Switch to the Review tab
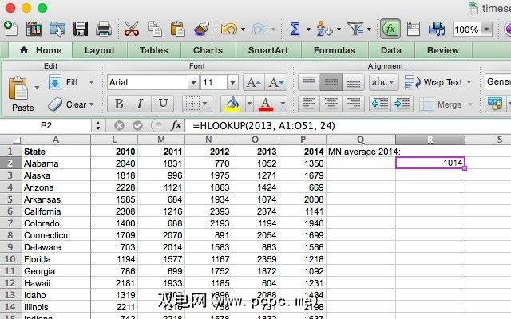Viewport: 511px width, 319px height. coord(443,50)
